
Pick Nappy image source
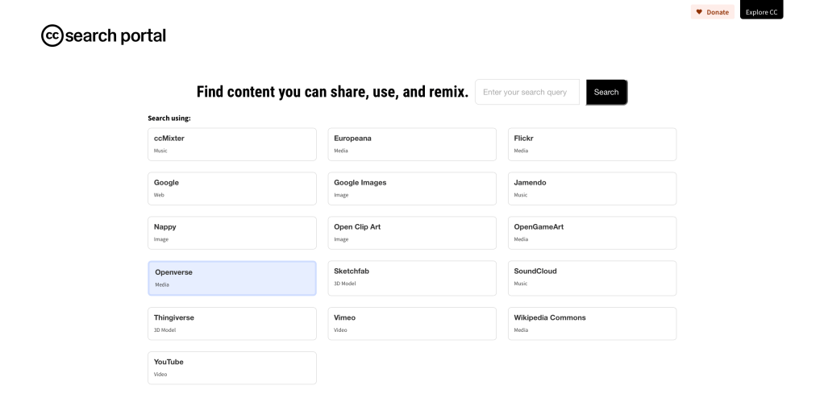point(231,233)
